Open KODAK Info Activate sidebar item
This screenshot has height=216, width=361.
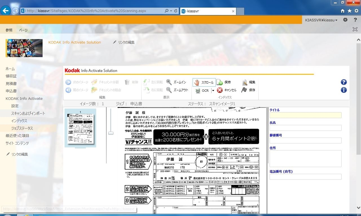point(24,98)
